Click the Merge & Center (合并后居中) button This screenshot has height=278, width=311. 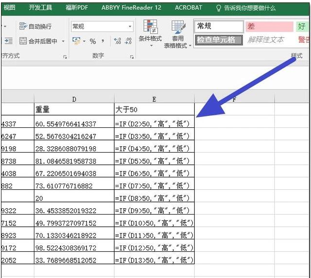(38, 41)
